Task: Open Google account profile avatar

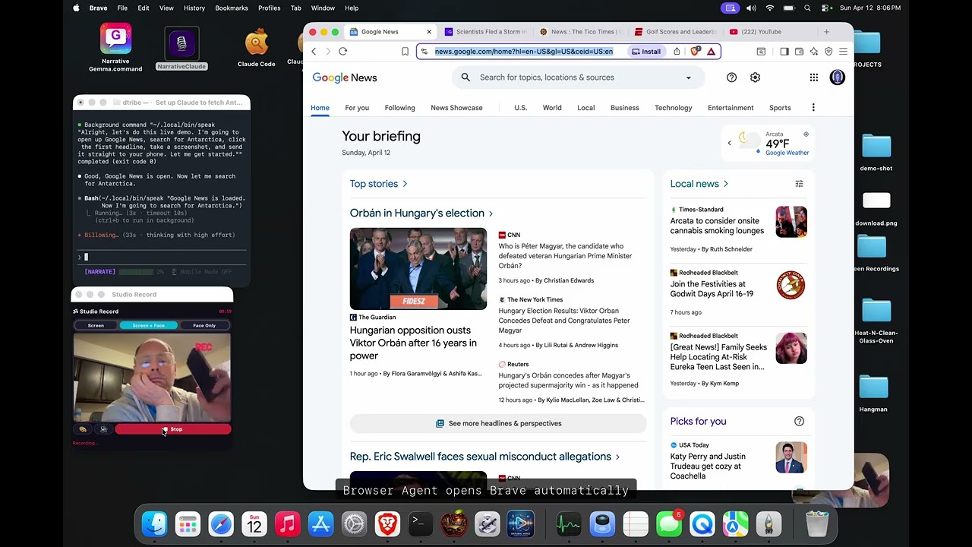Action: [x=838, y=77]
